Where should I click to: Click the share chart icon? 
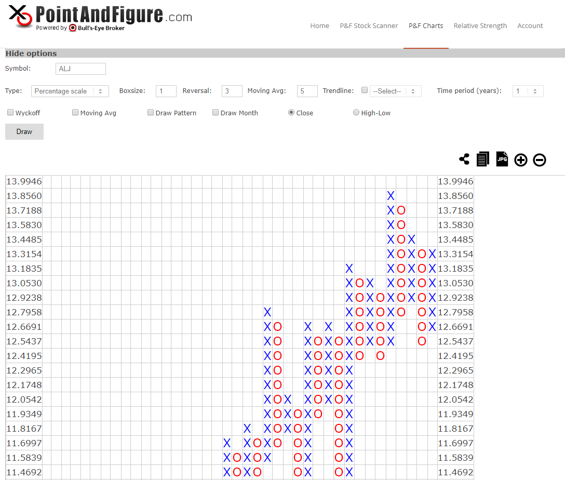click(x=464, y=159)
